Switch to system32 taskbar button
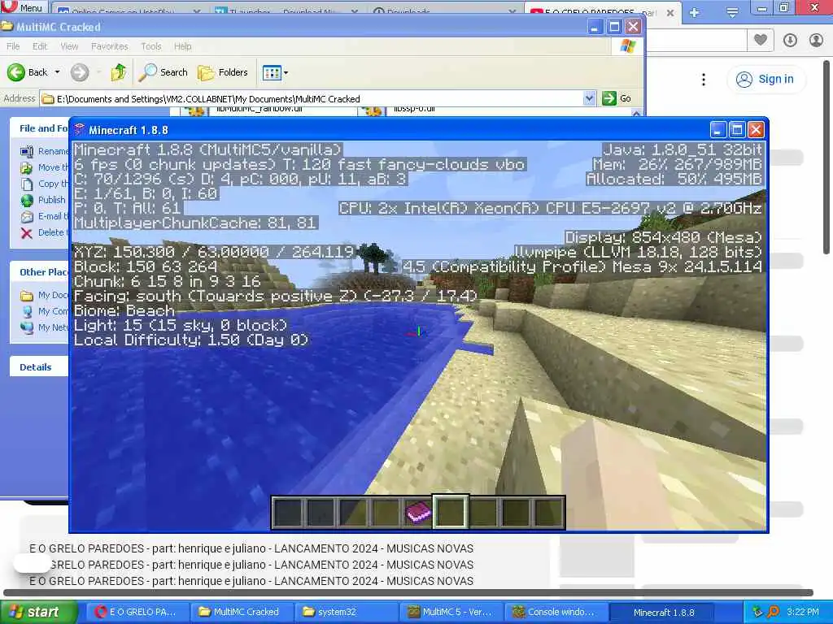 (x=345, y=612)
